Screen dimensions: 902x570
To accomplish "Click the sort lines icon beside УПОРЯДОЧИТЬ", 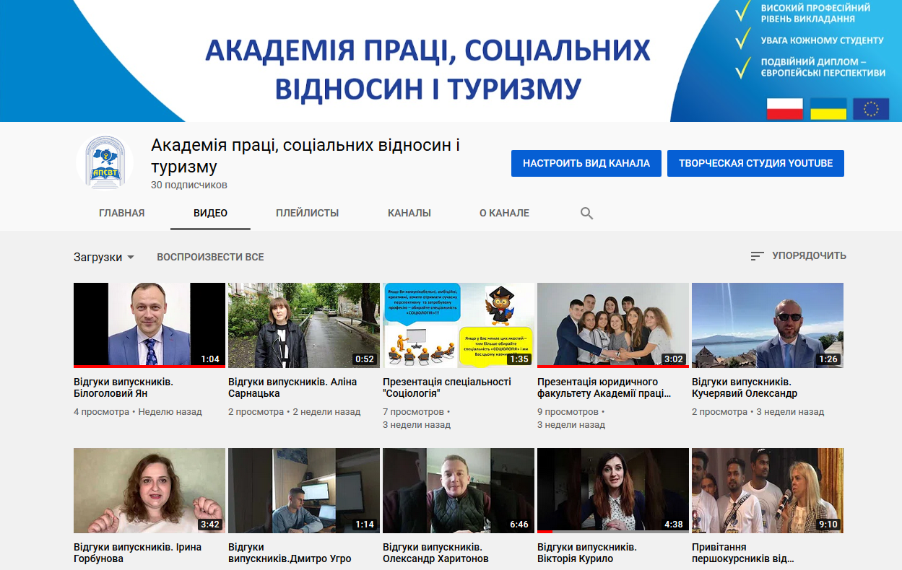I will [757, 256].
